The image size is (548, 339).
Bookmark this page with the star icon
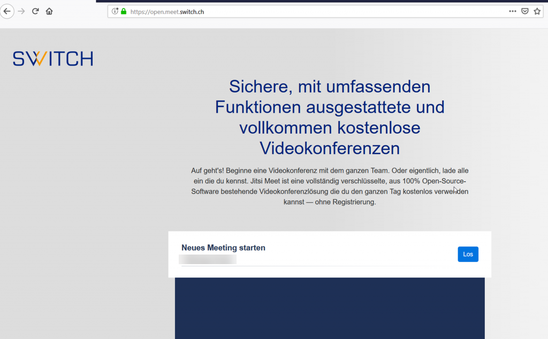click(537, 12)
